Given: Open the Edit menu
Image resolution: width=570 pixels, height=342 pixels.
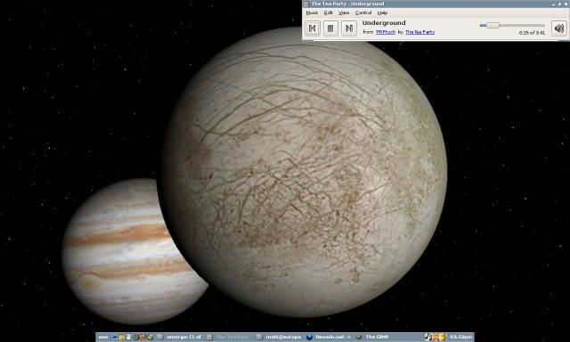Looking at the screenshot, I should pyautogui.click(x=329, y=12).
